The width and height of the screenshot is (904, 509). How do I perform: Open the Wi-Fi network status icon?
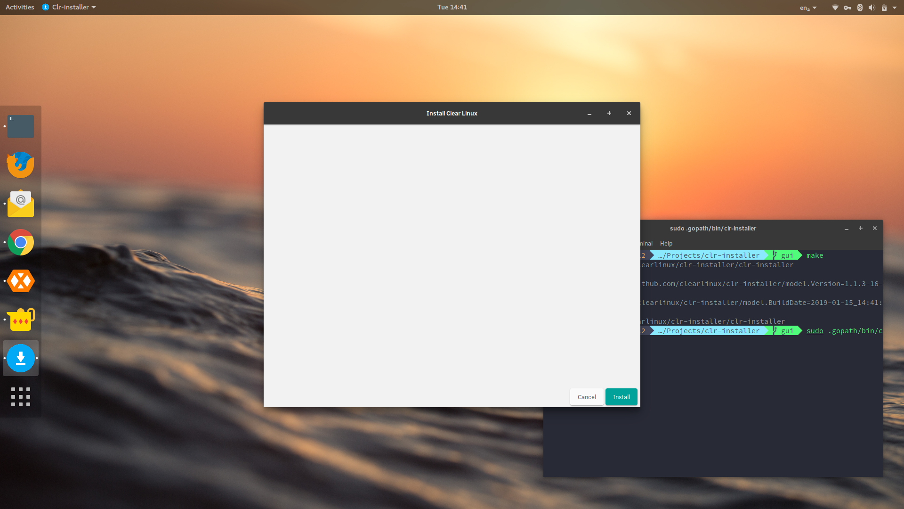(x=835, y=8)
